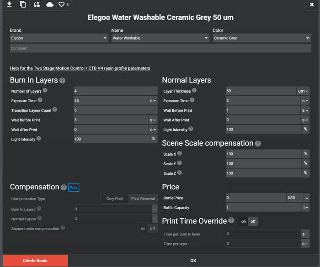320x267 pixels.
Task: Open Layer Thickness um unit dropdown
Action: click(x=303, y=91)
